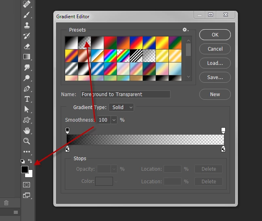
Task: Open the Smoothness slider dropdown arrow
Action: 114,120
